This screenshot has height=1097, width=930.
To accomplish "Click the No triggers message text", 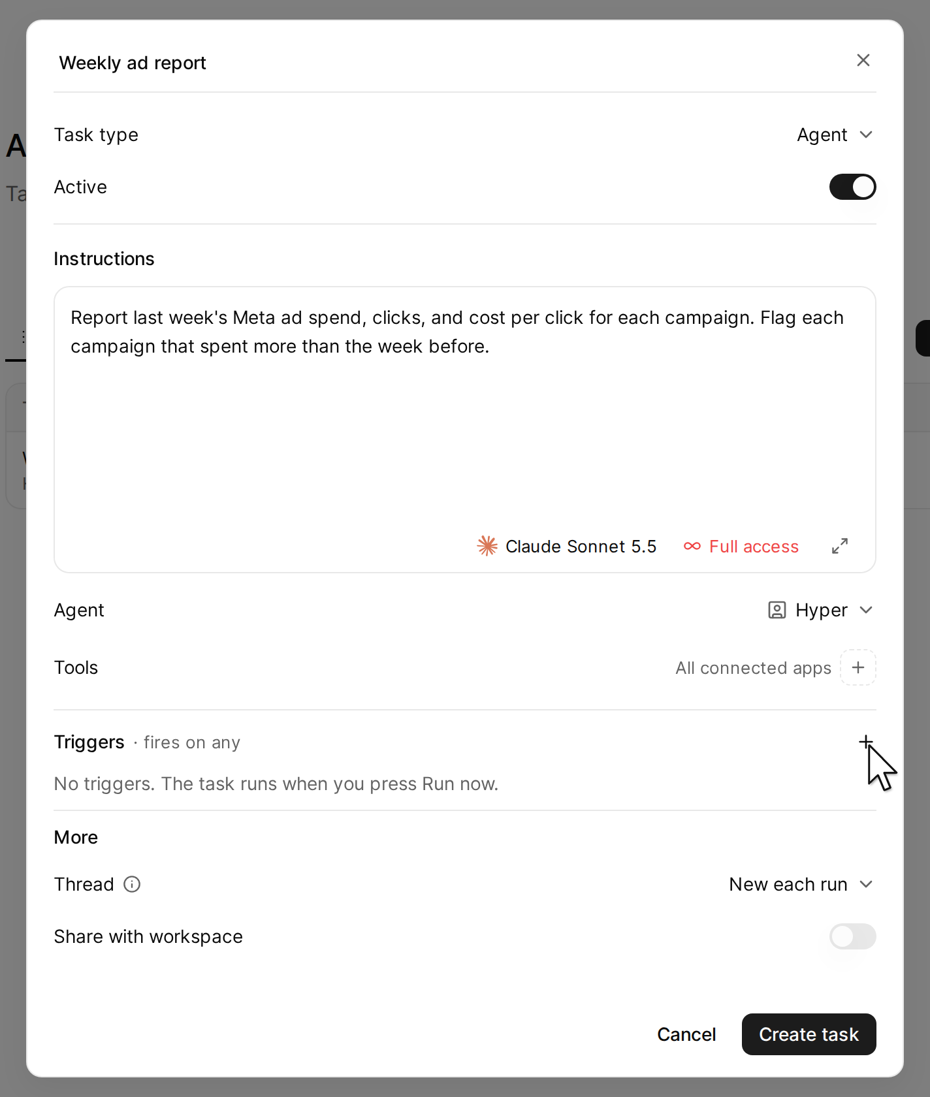I will click(x=276, y=784).
